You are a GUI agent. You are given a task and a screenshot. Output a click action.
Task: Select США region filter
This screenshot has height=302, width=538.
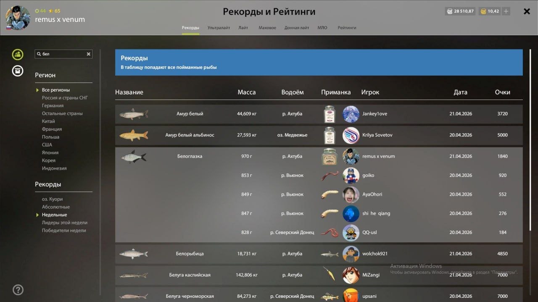tap(47, 145)
